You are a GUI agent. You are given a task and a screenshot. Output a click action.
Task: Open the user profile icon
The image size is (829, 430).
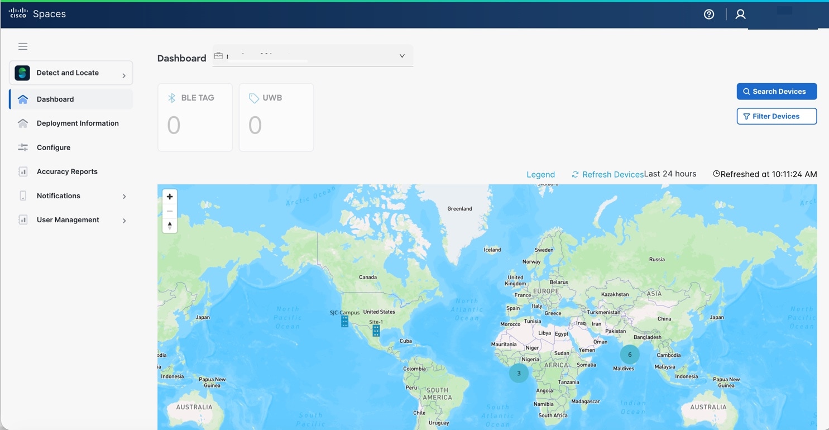[x=740, y=15]
